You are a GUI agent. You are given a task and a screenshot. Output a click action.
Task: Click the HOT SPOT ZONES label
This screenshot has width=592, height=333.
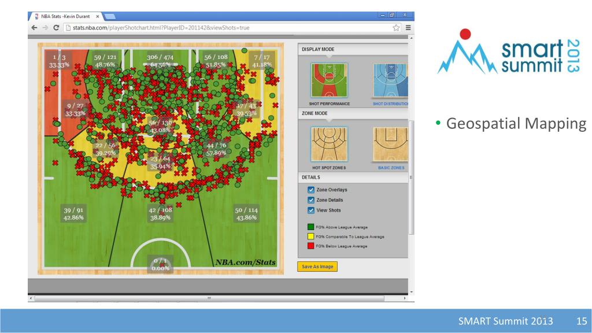click(329, 168)
